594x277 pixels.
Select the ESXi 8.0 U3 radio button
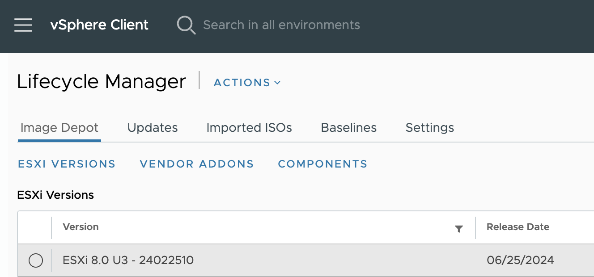click(36, 260)
